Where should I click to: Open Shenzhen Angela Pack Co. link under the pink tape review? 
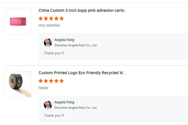pos(76,45)
